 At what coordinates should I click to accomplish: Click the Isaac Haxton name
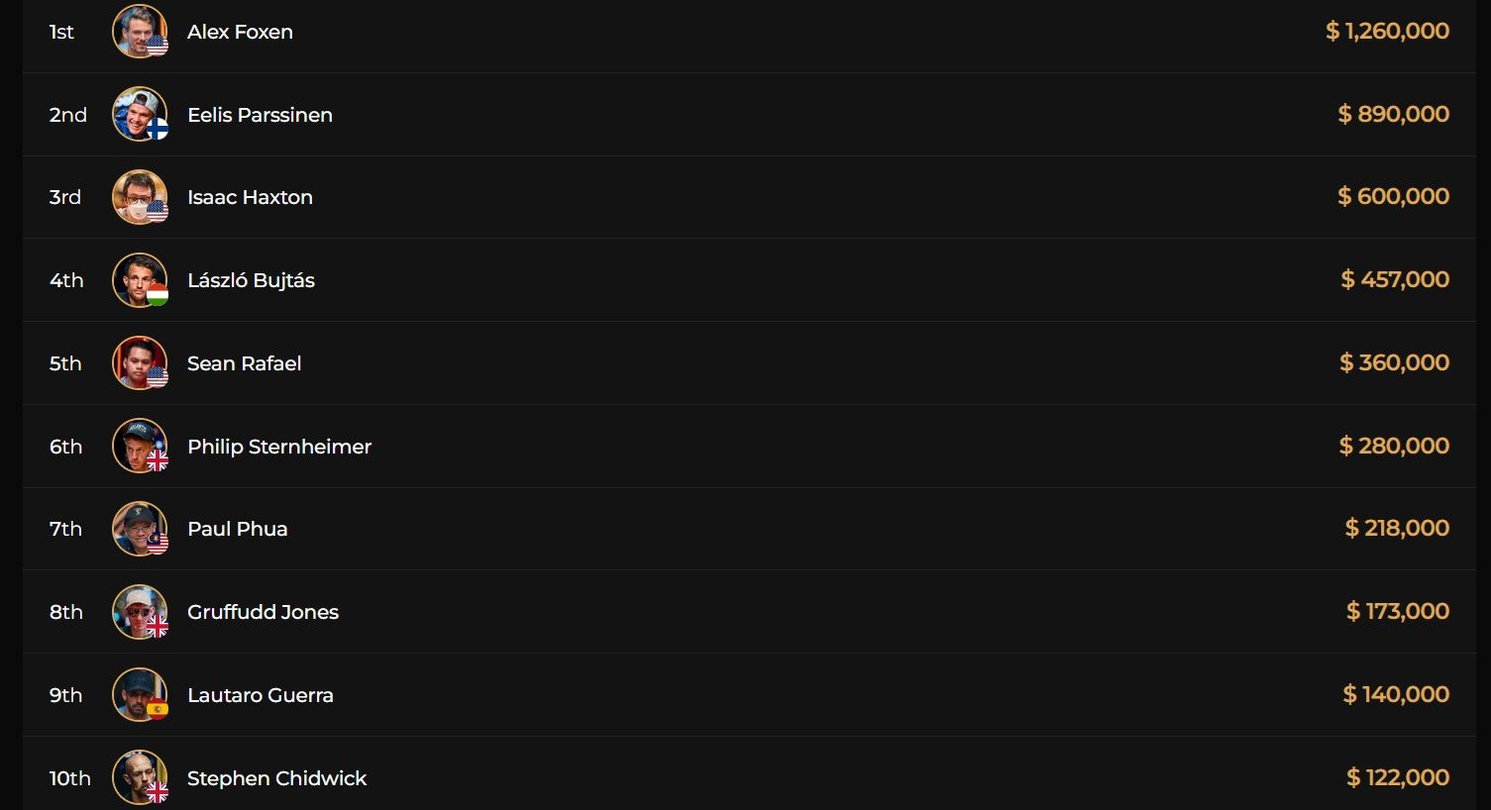tap(250, 197)
